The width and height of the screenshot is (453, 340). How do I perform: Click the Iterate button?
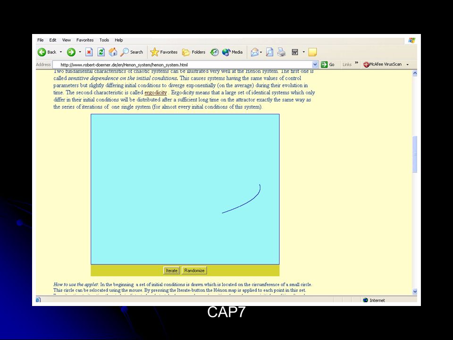[x=171, y=271]
